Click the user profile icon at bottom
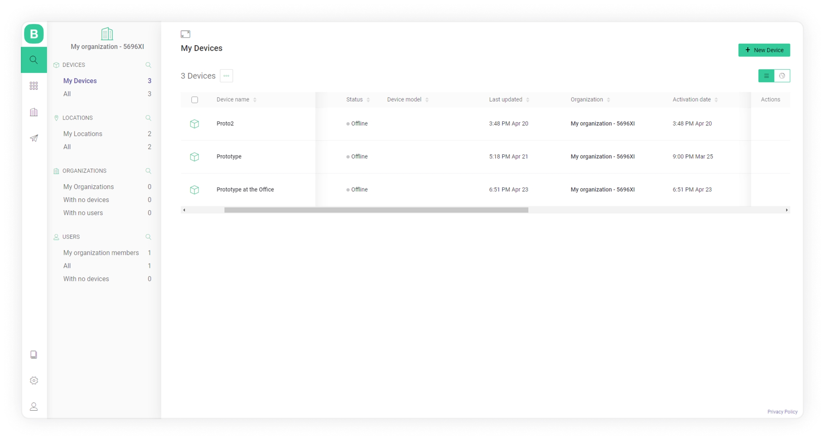The width and height of the screenshot is (825, 440). click(x=34, y=407)
